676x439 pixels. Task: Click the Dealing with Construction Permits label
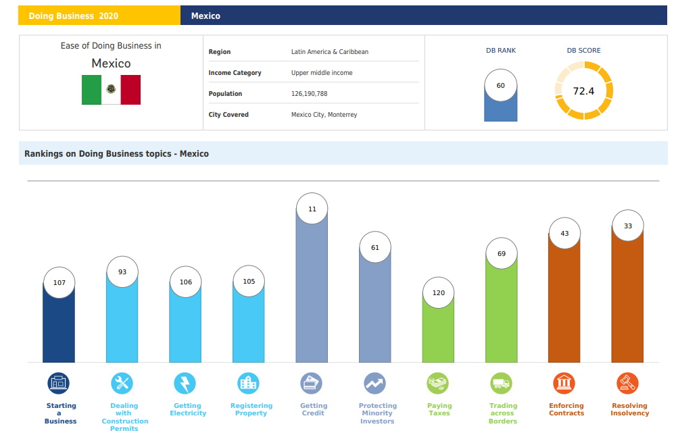coord(124,417)
